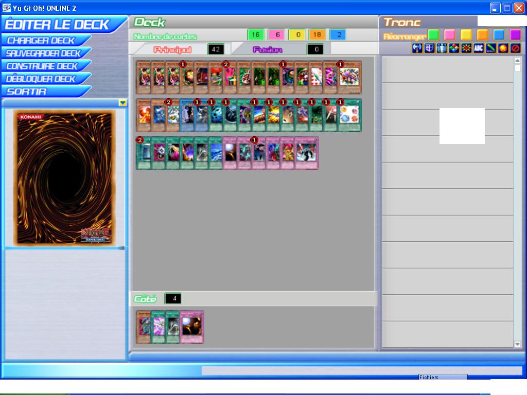Open the CONSTRUIRE DECK option
Screen dimensions: 527x395
[45, 66]
